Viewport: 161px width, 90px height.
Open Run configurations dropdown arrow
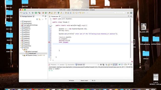click(x=37, y=13)
